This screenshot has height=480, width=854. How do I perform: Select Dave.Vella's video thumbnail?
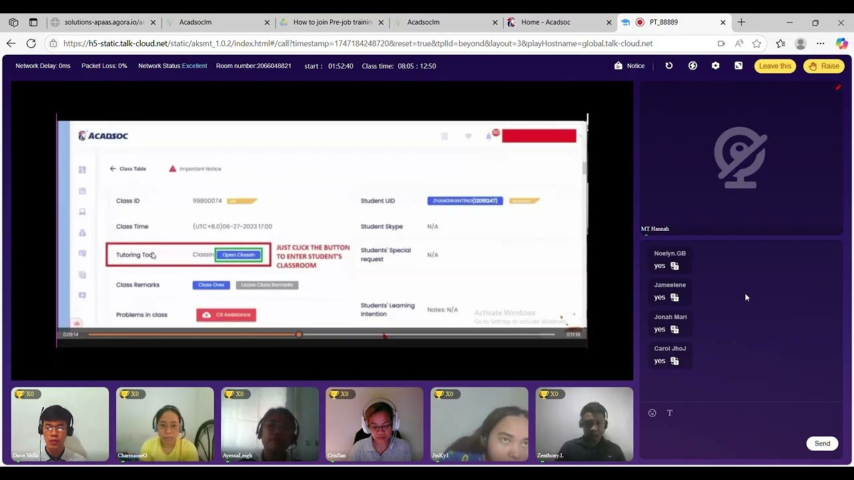(x=60, y=424)
